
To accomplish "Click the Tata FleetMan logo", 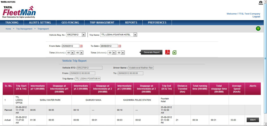I will 19,12.
